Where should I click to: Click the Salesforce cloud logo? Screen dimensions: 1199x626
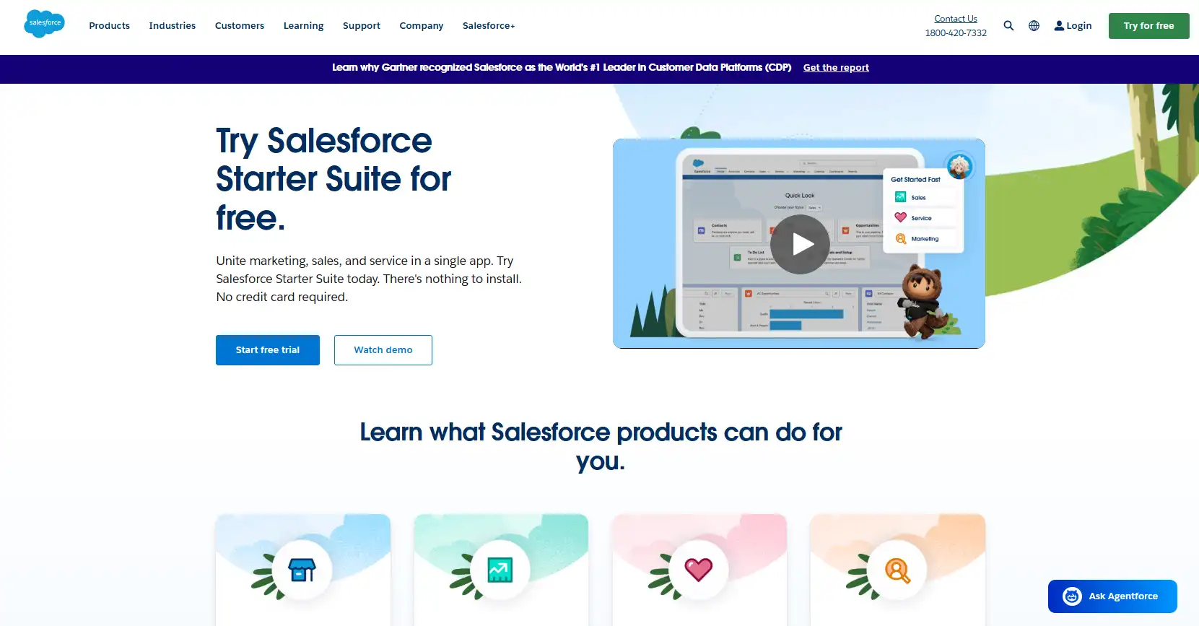click(44, 24)
